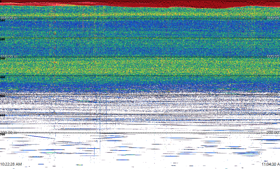280x169 pixels.
Task: Click the right-side 600.00 range label
Action: tap(273, 56)
